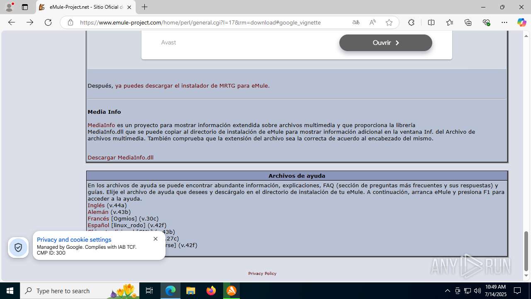
Task: Toggle Split screen view icon
Action: (x=431, y=22)
